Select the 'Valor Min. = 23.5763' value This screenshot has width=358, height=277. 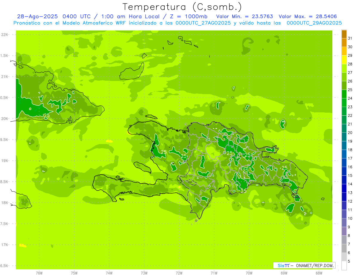(x=244, y=16)
